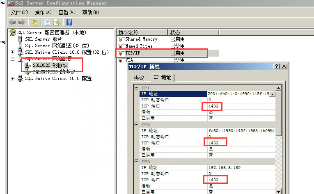Image resolution: width=314 pixels, height=194 pixels.
Task: Expand SQL Native Client 10.0 配置(32 位) node
Action: (12, 52)
